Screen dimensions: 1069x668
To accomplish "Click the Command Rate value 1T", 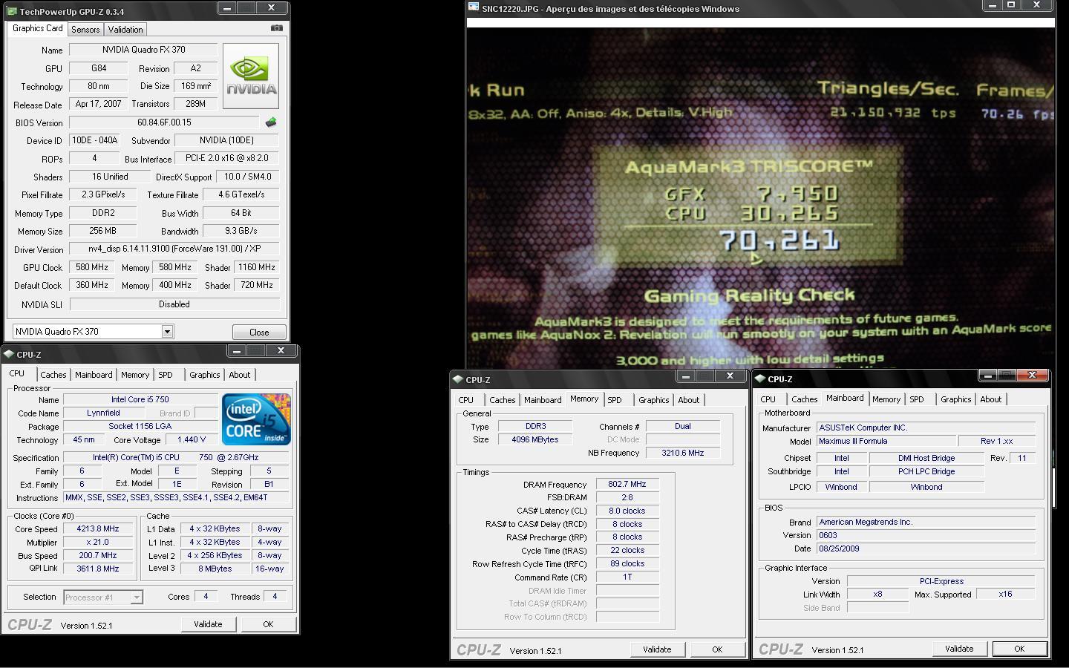I will coord(627,577).
